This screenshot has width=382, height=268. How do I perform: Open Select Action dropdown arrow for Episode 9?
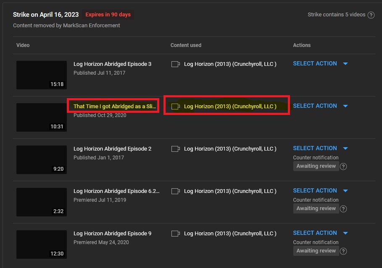coord(345,233)
